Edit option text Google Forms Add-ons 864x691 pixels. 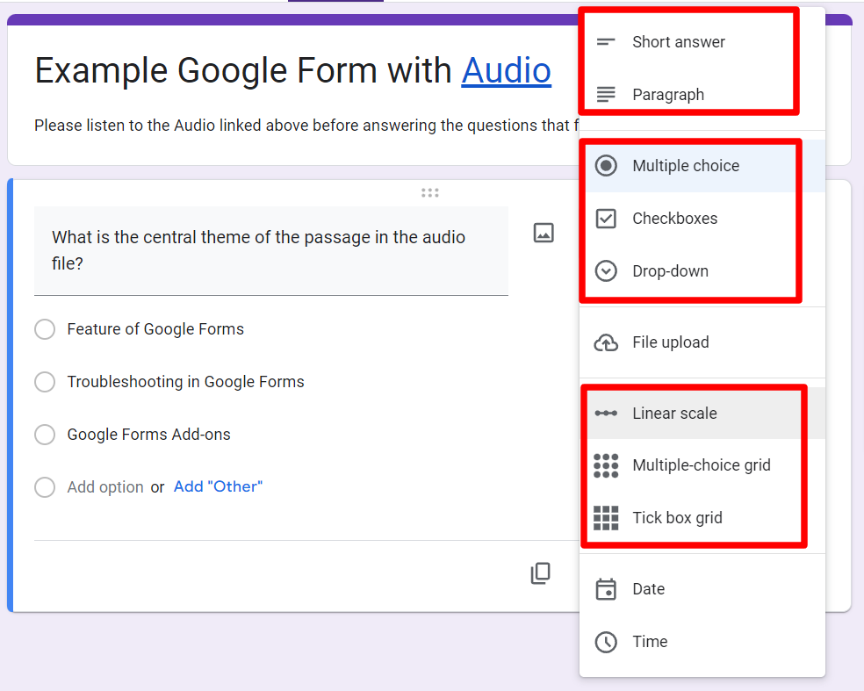[148, 435]
